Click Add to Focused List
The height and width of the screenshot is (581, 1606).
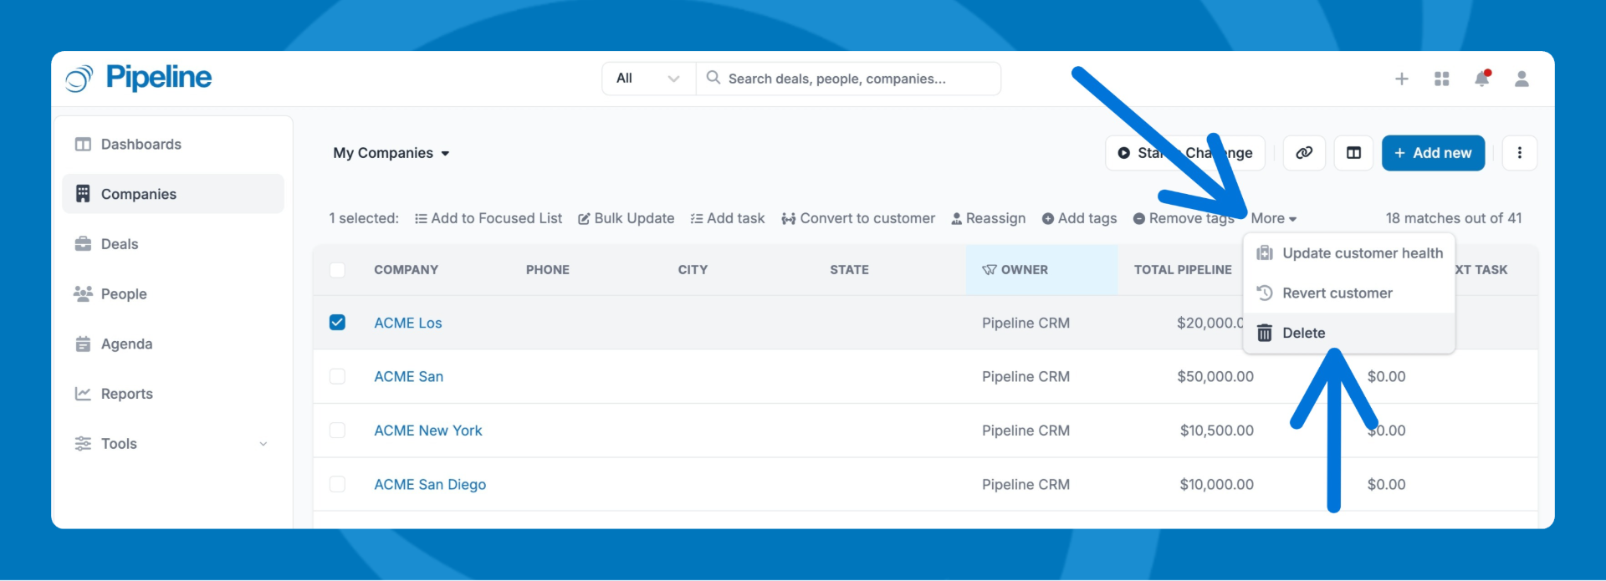pos(488,218)
